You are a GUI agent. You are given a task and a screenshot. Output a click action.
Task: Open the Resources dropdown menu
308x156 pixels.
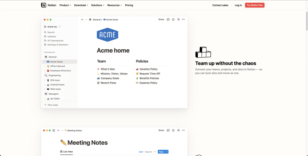coord(115,5)
